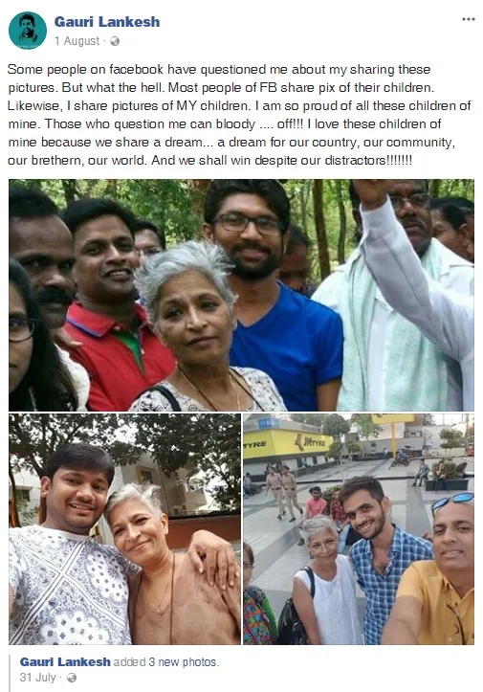Click the globe privacy icon beside 1 August

click(x=114, y=41)
